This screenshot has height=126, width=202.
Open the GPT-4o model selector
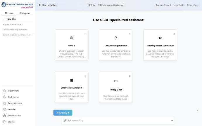[x=92, y=5]
